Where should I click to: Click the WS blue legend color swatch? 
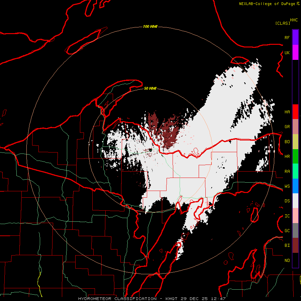(295, 186)
